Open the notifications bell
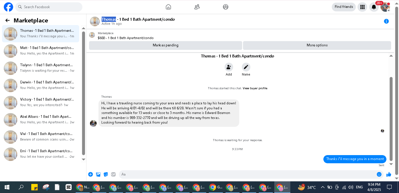The image size is (399, 193). click(x=374, y=7)
